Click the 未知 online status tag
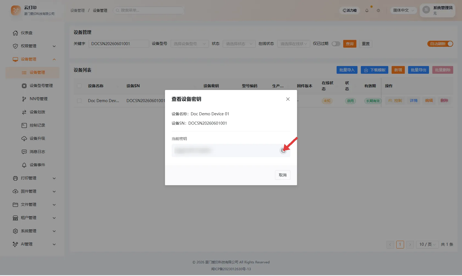Screen dimensions: 462x276 coord(327,101)
